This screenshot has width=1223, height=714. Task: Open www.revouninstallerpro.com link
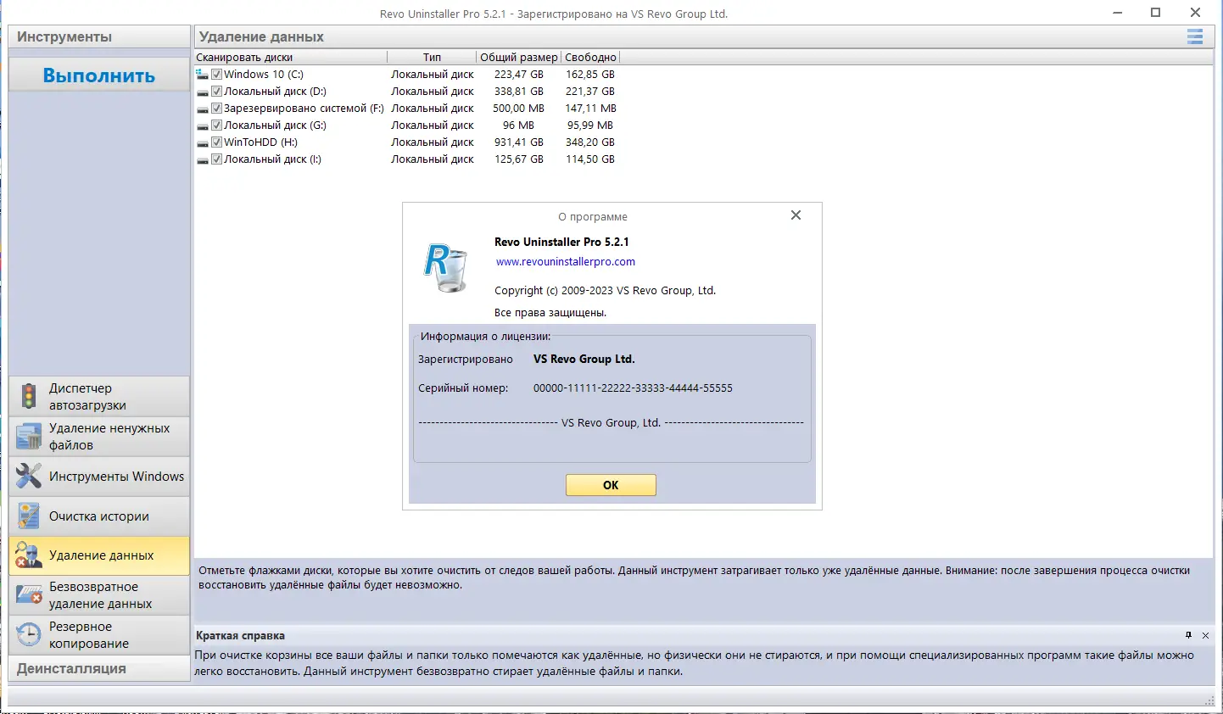[x=566, y=262]
